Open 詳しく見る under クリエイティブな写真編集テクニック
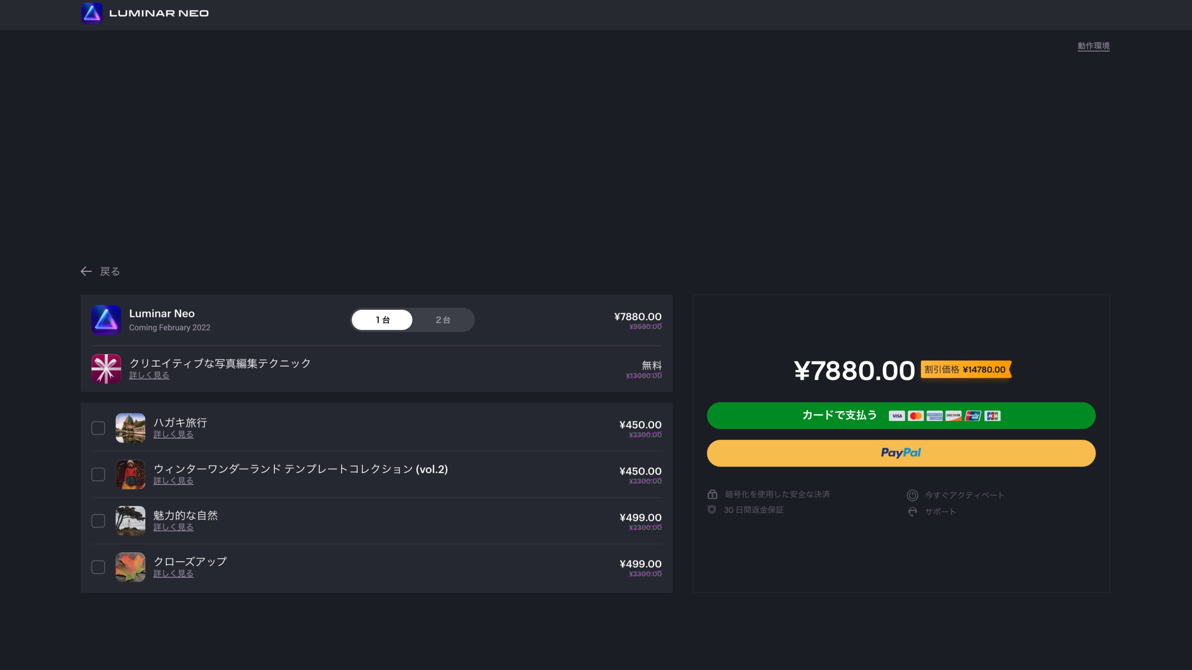Image resolution: width=1192 pixels, height=670 pixels. tap(149, 375)
